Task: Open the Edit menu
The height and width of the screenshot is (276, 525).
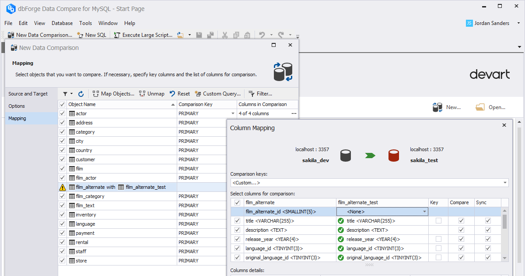Action: (23, 23)
